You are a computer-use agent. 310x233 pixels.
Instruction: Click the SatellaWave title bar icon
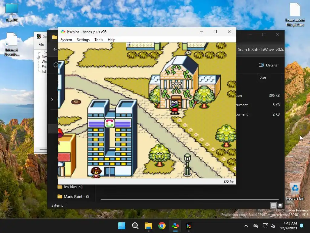(39, 36)
